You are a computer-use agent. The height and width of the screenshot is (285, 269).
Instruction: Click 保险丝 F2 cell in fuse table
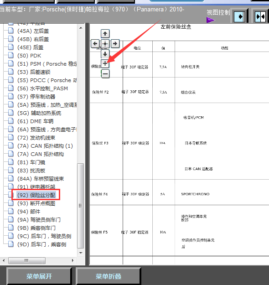100,92
